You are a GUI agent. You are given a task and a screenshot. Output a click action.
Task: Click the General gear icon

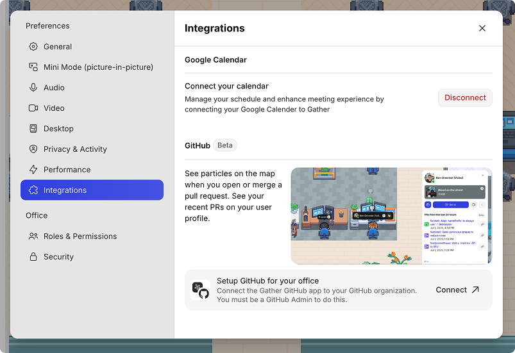click(x=33, y=47)
